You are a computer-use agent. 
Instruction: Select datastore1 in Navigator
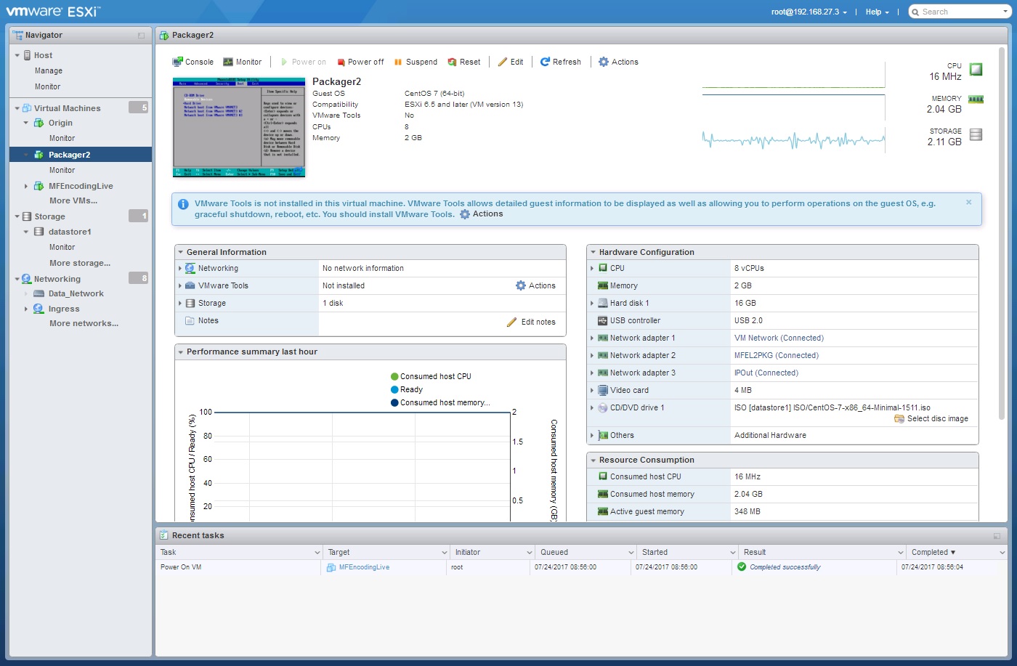point(70,232)
